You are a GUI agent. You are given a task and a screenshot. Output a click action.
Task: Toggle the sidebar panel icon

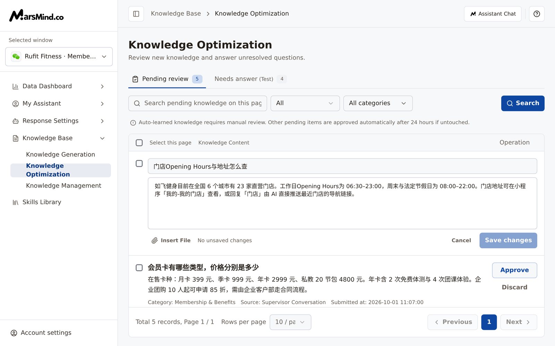pos(136,14)
